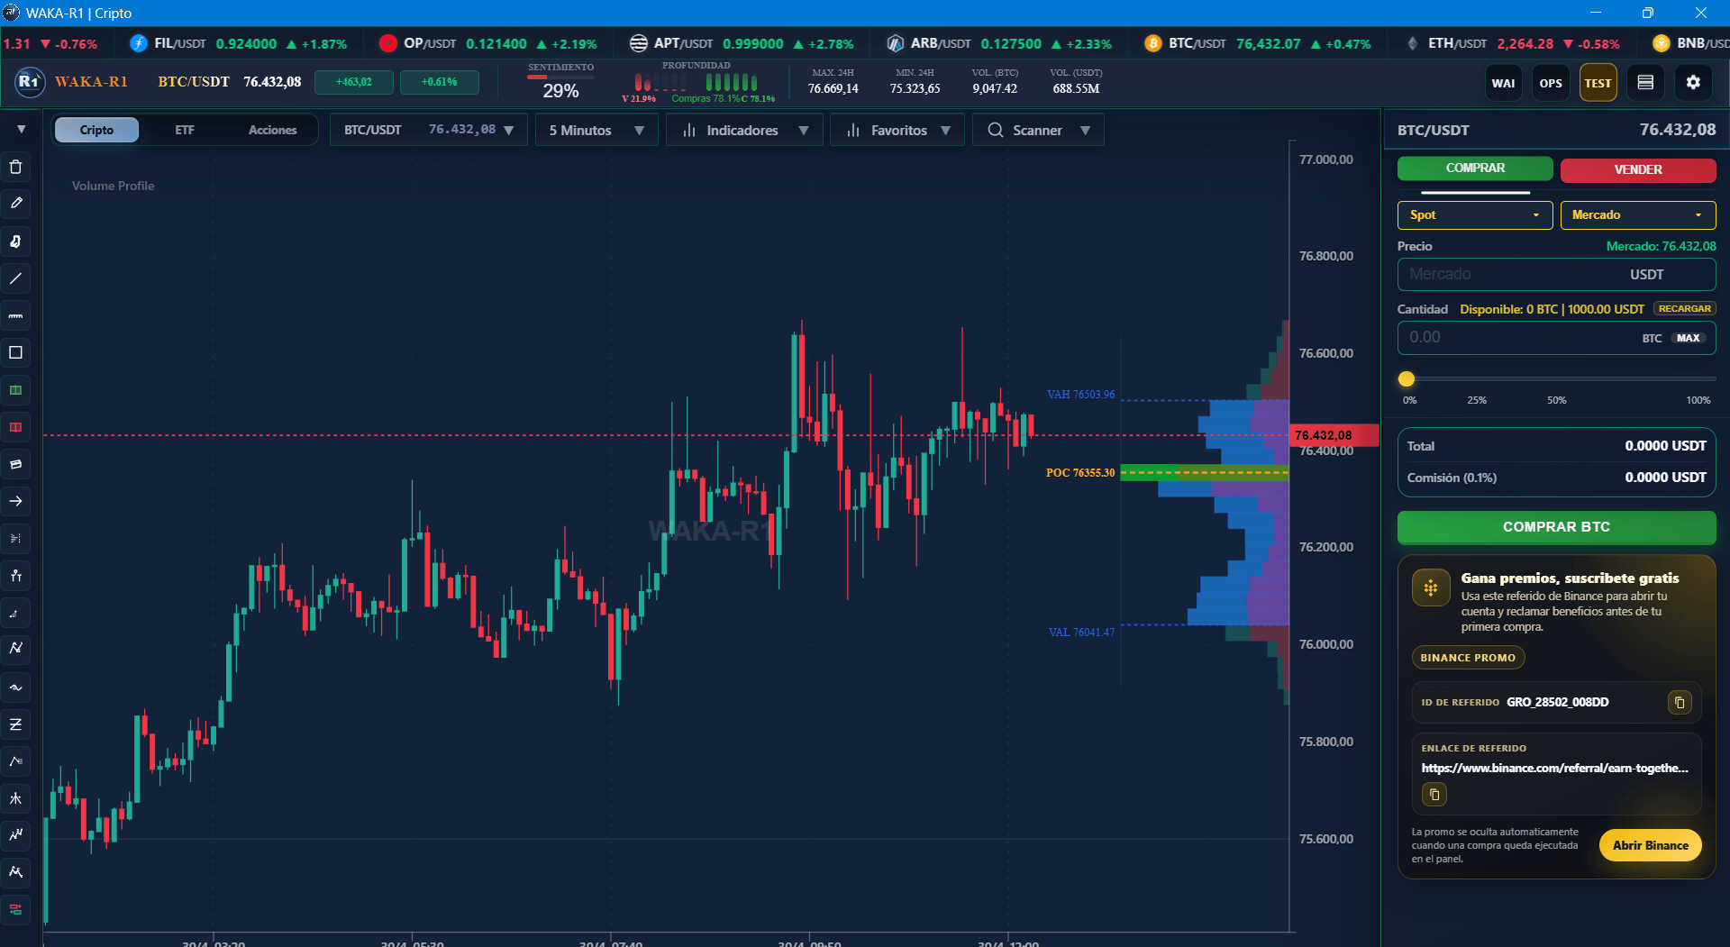
Task: Open the WAI panel
Action: [1503, 83]
